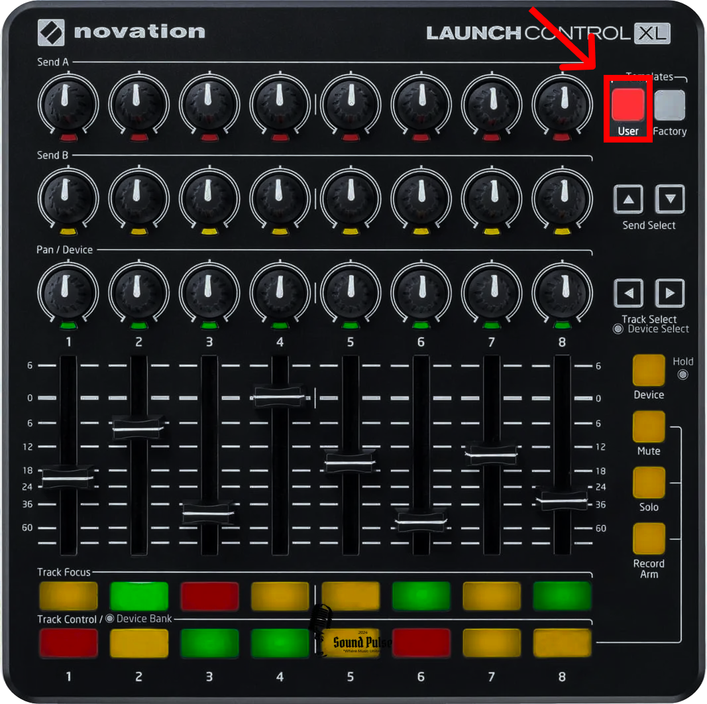The image size is (707, 704).
Task: Click the Pan/Device knob for channel 1
Action: click(68, 293)
